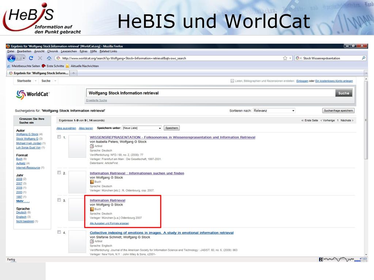Filter by format Aufsatz
The image size is (374, 280).
pyautogui.click(x=21, y=163)
